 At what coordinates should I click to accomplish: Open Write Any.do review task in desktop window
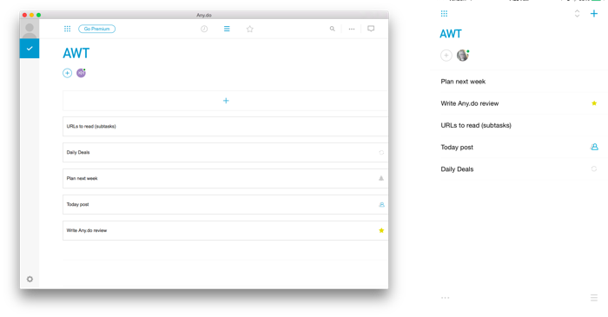226,230
